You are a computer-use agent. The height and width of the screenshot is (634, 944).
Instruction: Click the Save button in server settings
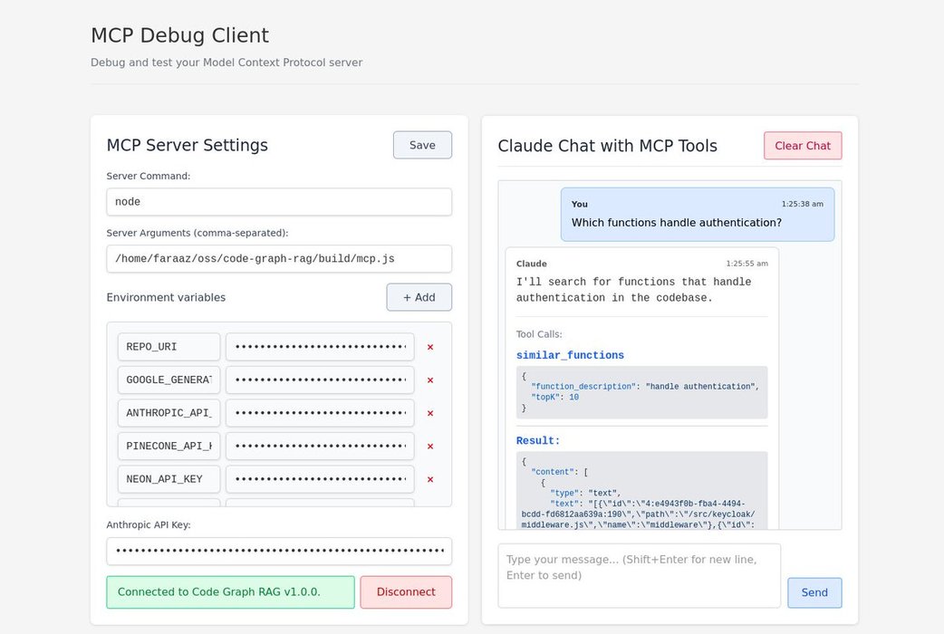tap(422, 145)
